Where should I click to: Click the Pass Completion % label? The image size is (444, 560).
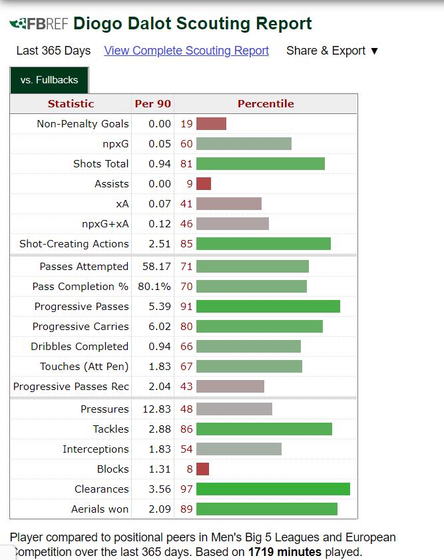80,287
